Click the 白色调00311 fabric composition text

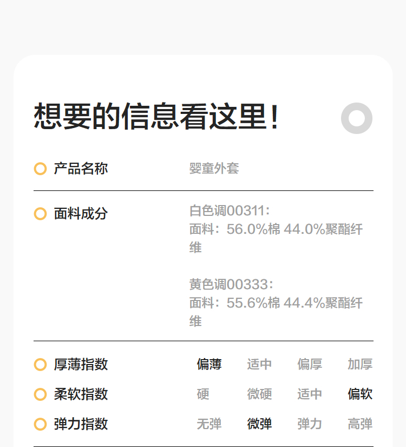coord(230,211)
